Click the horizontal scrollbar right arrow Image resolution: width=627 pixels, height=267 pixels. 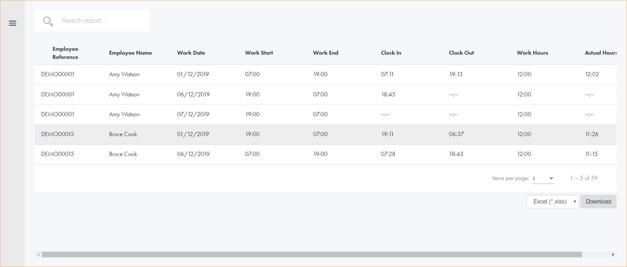point(613,255)
